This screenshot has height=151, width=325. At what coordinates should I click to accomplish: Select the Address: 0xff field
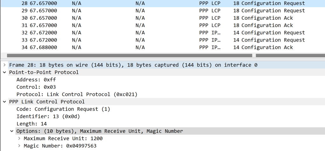tap(36, 80)
